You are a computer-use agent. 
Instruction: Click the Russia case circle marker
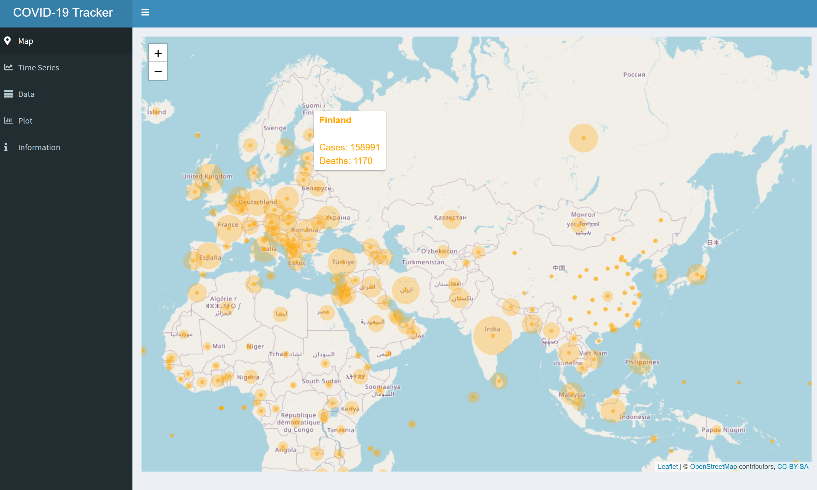pos(583,138)
